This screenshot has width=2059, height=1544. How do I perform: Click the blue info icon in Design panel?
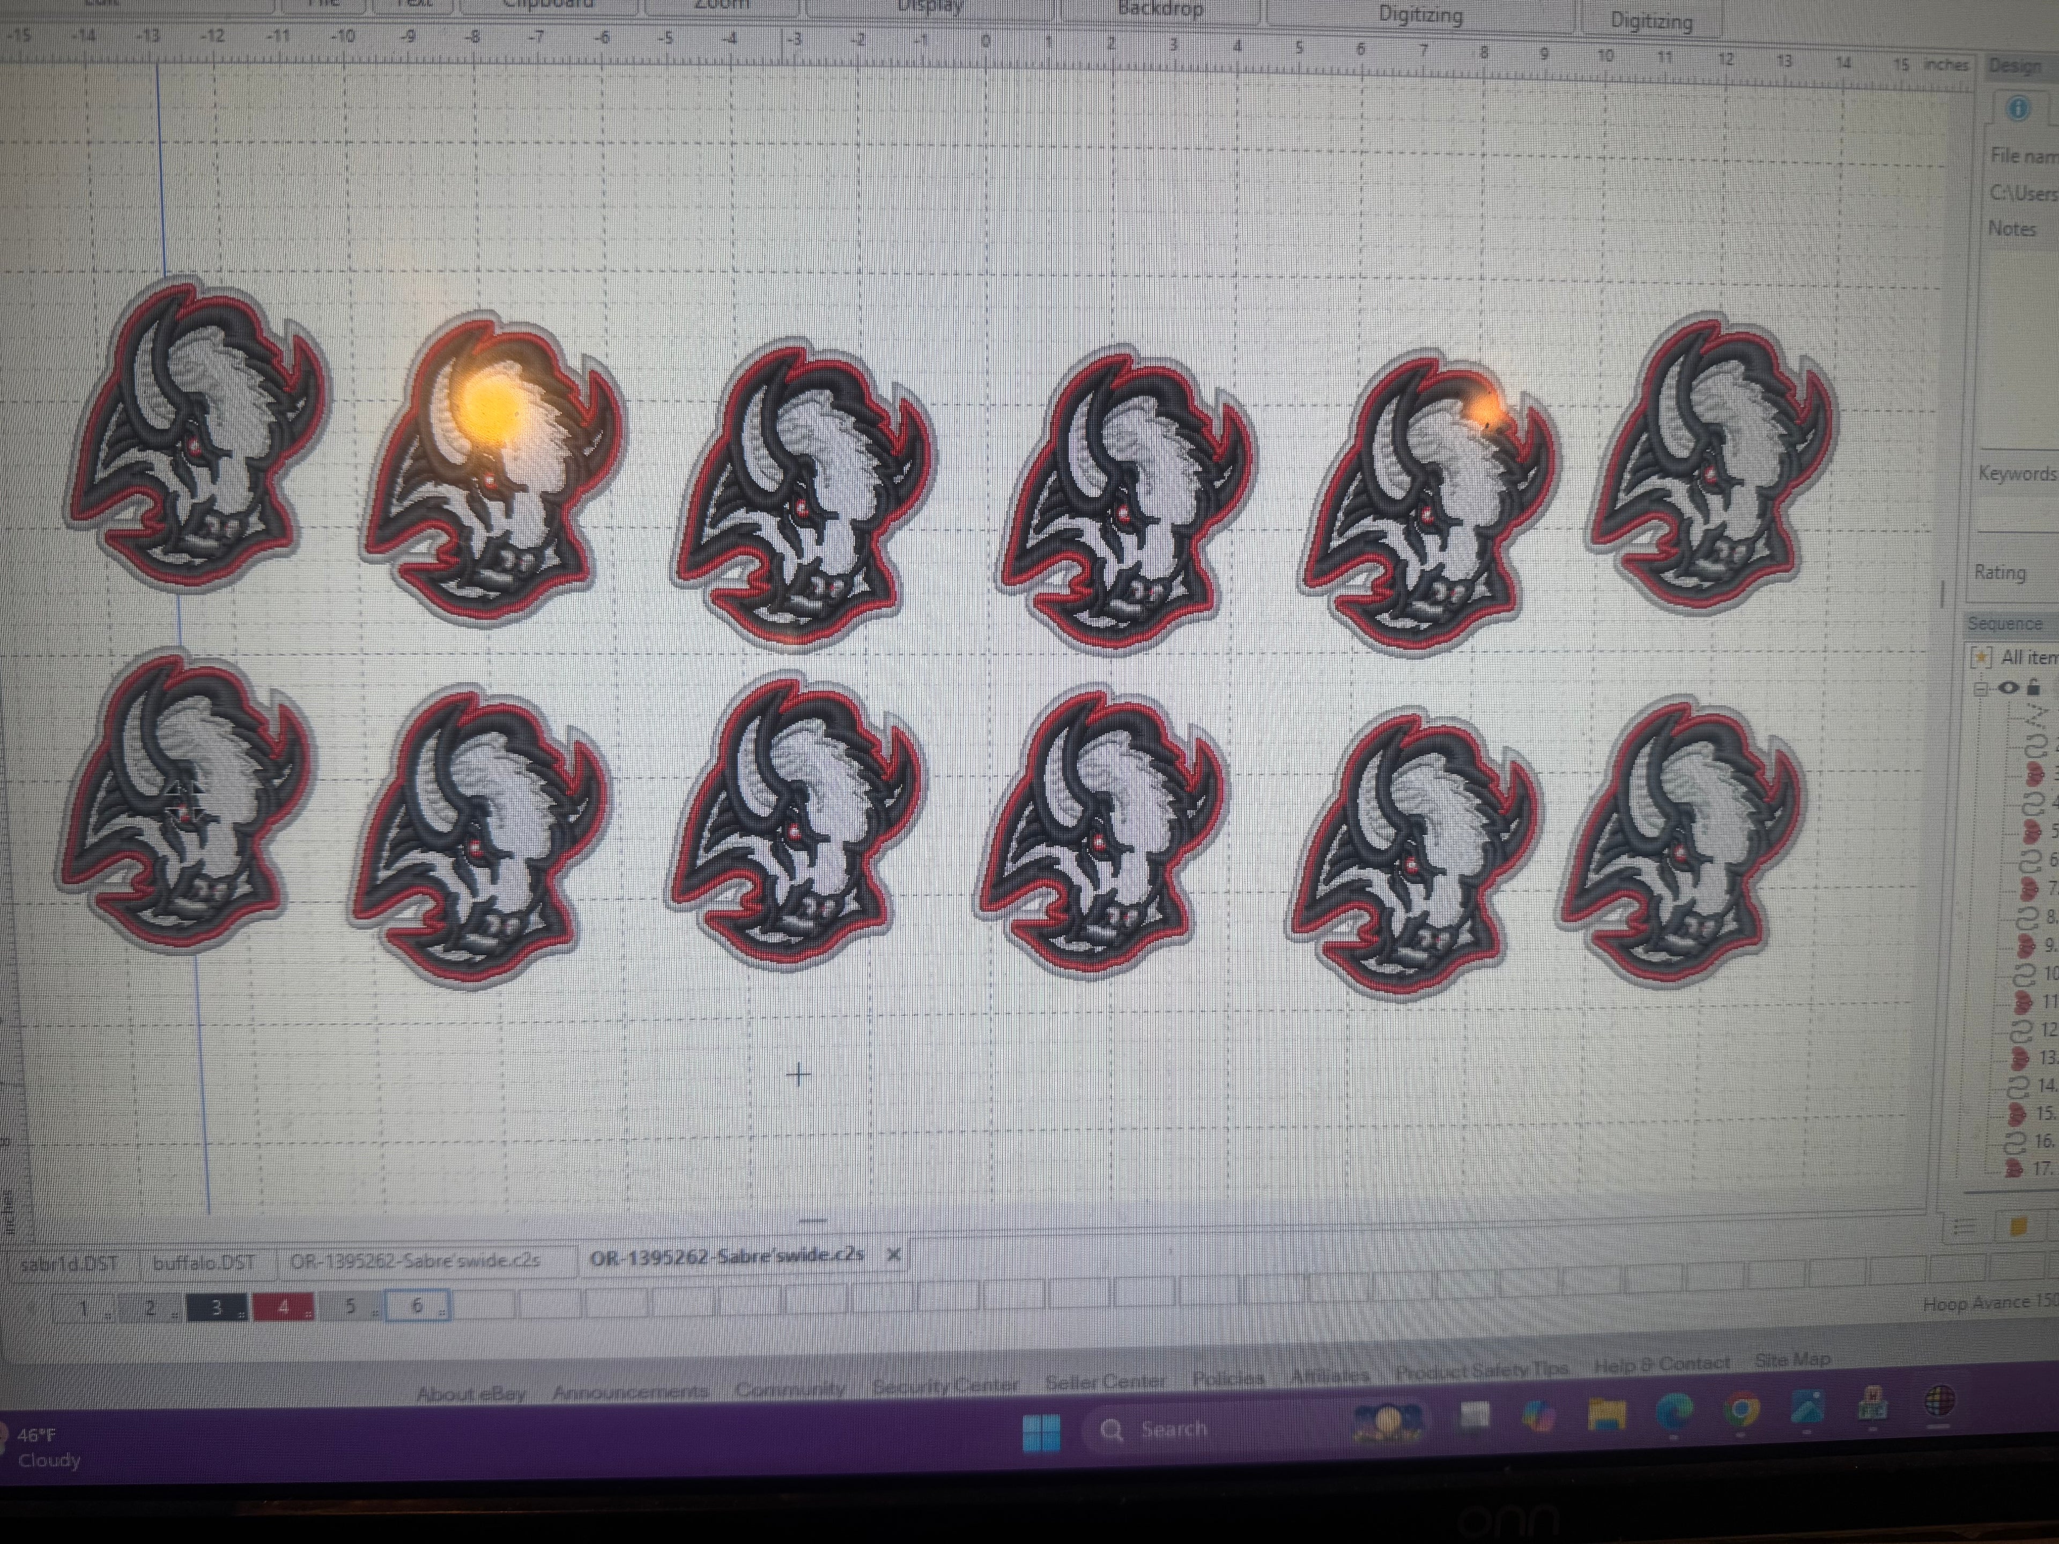(2017, 109)
